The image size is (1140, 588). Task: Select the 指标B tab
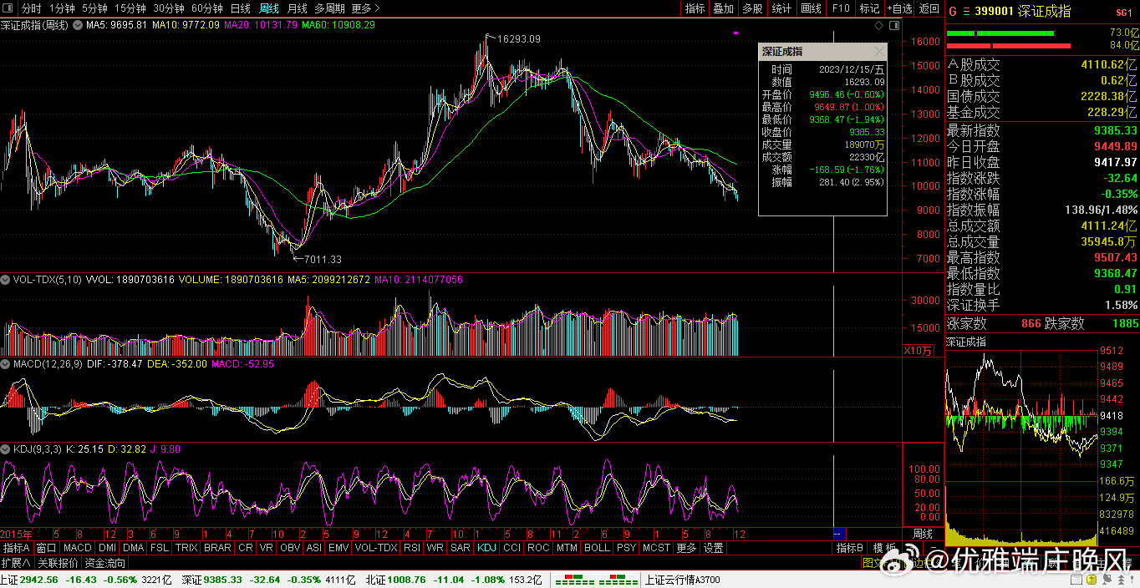(850, 548)
